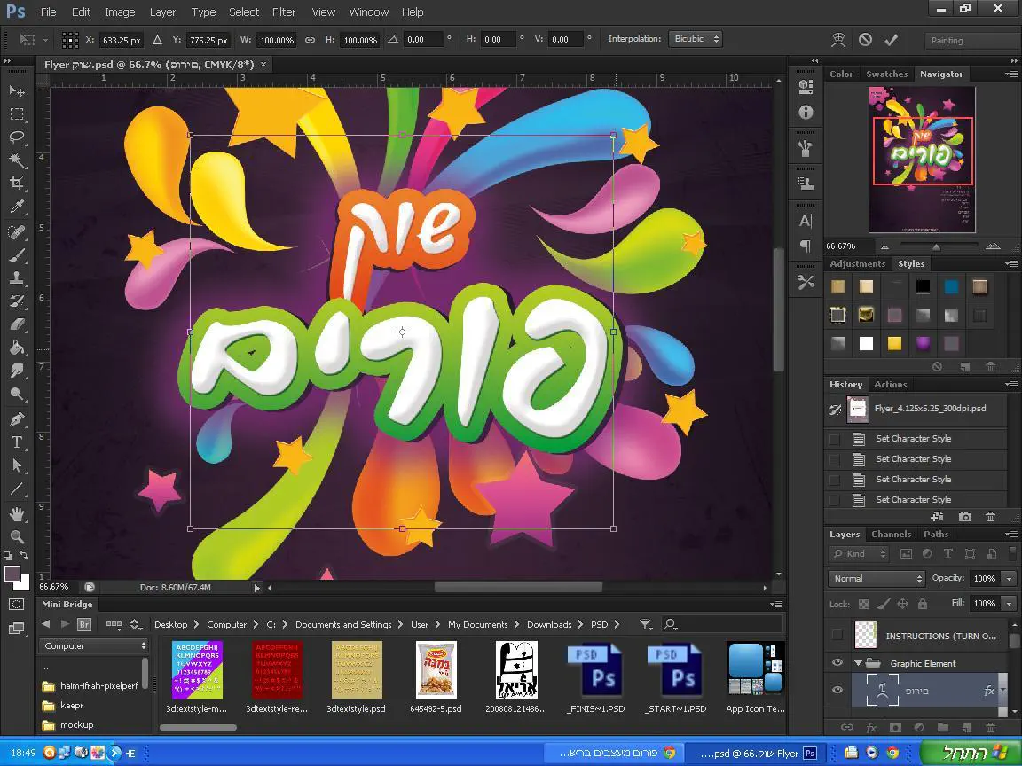Viewport: 1022px width, 766px height.
Task: Select the Horizontal Type tool
Action: [x=17, y=442]
